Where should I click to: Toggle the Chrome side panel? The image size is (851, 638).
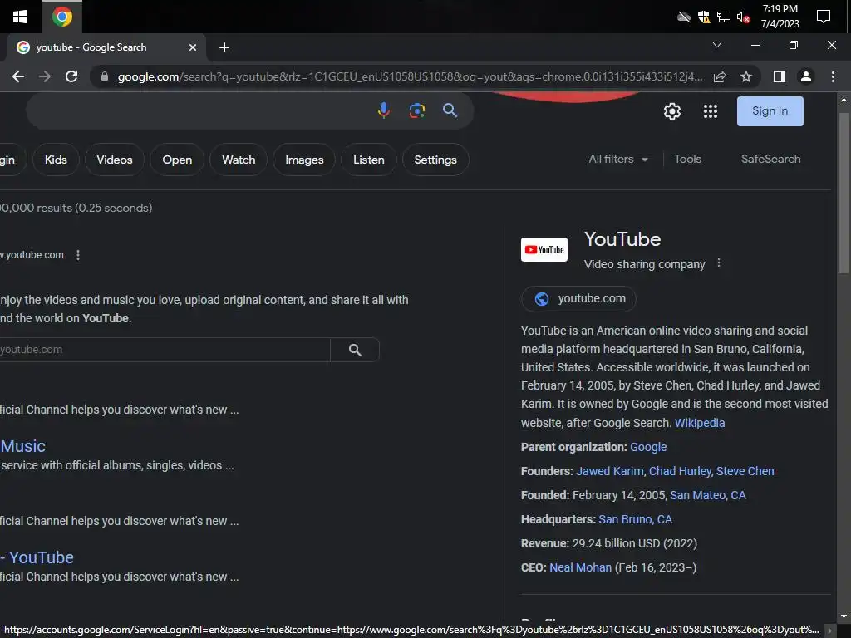[x=780, y=76]
